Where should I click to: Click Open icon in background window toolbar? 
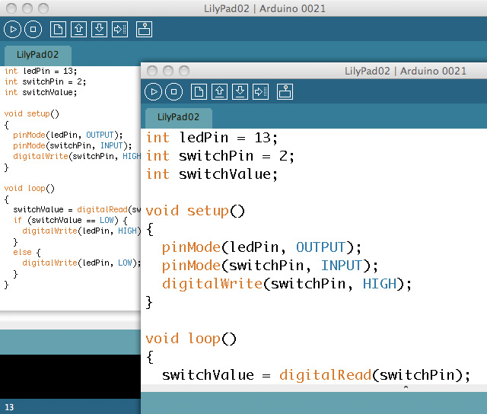[78, 30]
